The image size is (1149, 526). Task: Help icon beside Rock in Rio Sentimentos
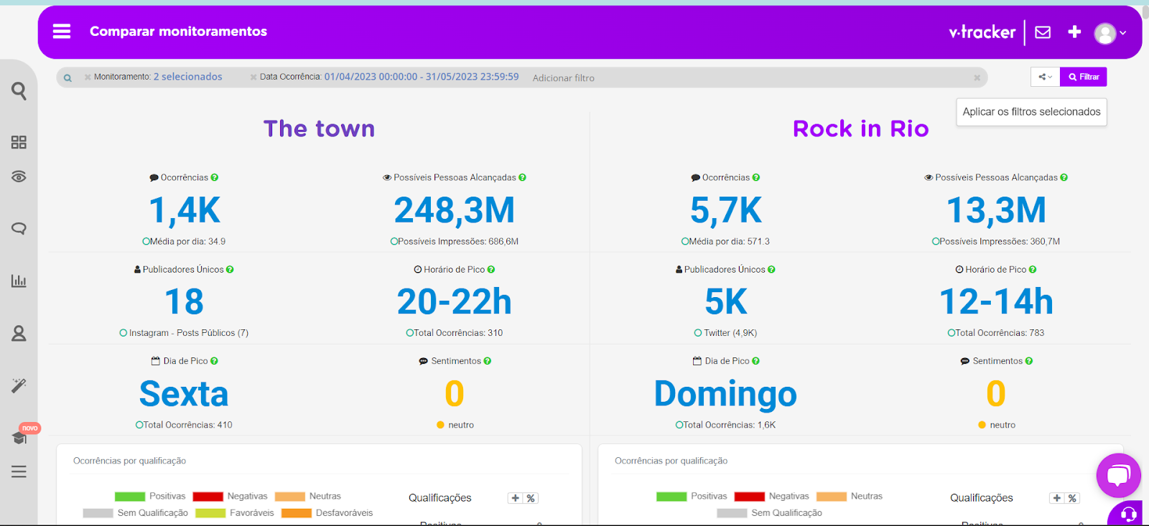[x=1029, y=361]
